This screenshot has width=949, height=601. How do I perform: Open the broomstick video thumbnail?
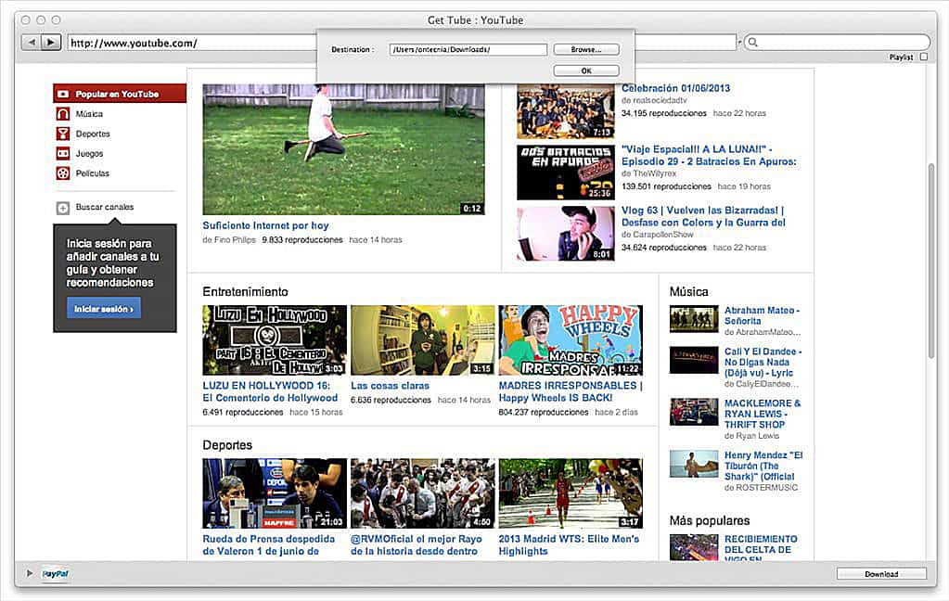point(343,149)
